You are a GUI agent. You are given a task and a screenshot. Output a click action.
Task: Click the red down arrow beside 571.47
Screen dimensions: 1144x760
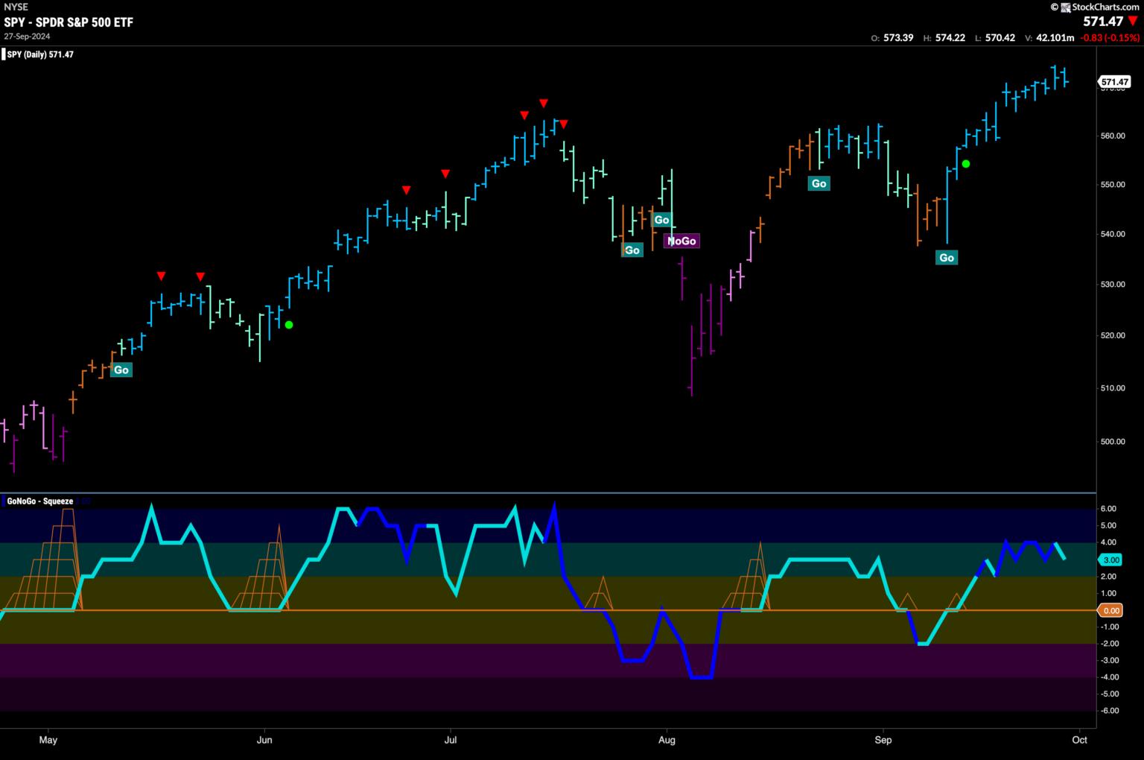pos(1133,22)
